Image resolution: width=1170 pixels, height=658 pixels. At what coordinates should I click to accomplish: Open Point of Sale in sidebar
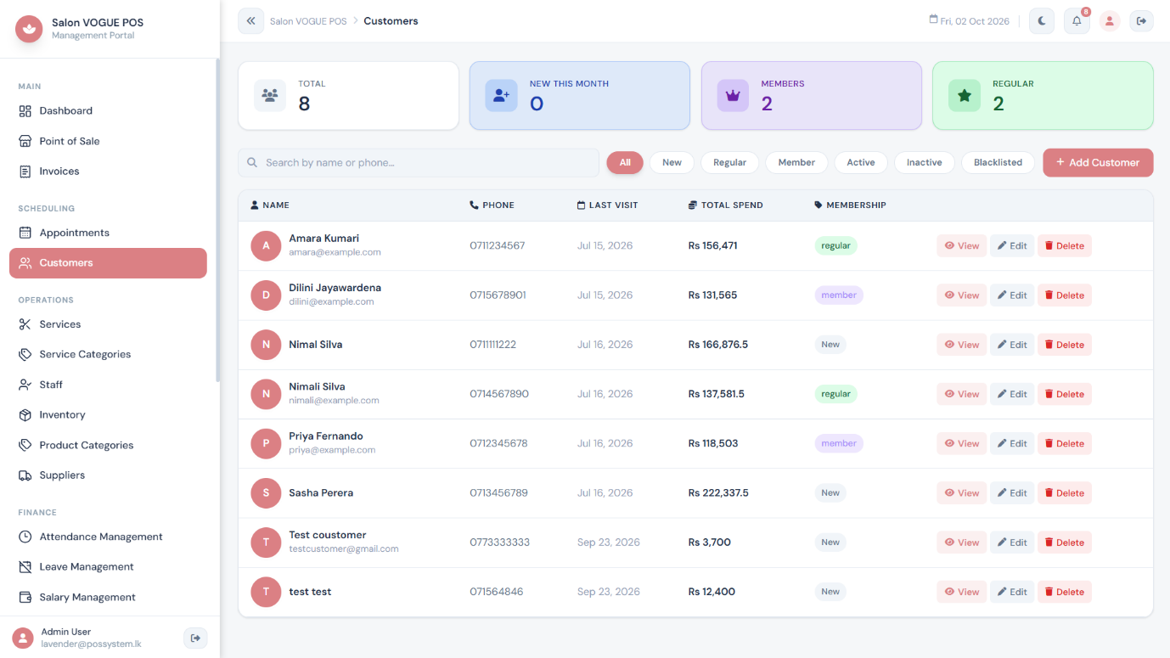point(108,141)
